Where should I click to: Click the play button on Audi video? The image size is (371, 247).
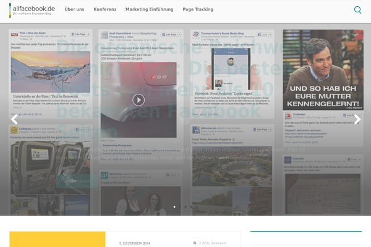139,100
